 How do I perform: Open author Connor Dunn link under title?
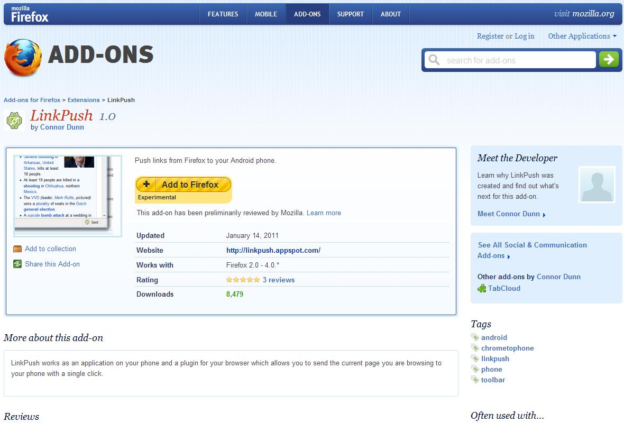point(62,127)
